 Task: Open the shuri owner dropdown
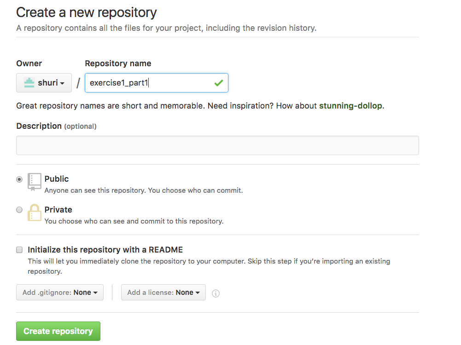[x=44, y=83]
